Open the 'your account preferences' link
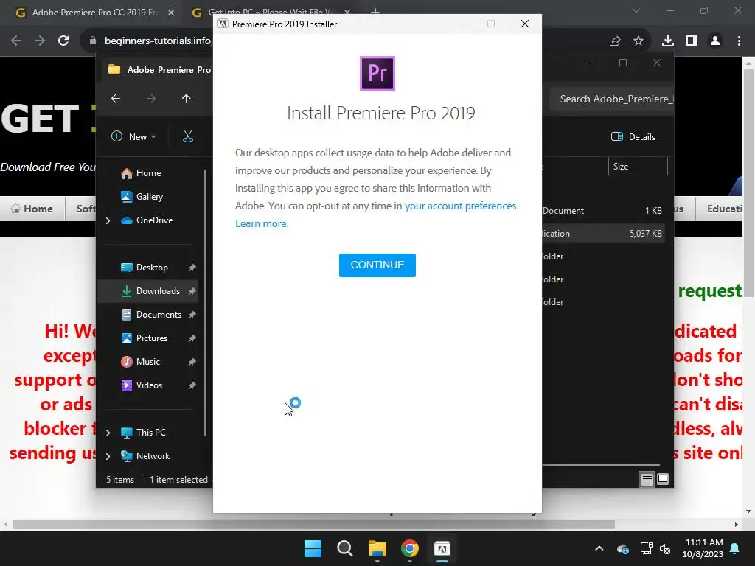 461,206
